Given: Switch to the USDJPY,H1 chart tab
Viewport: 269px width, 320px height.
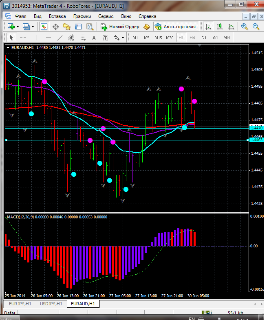Looking at the screenshot, I should click(x=51, y=304).
